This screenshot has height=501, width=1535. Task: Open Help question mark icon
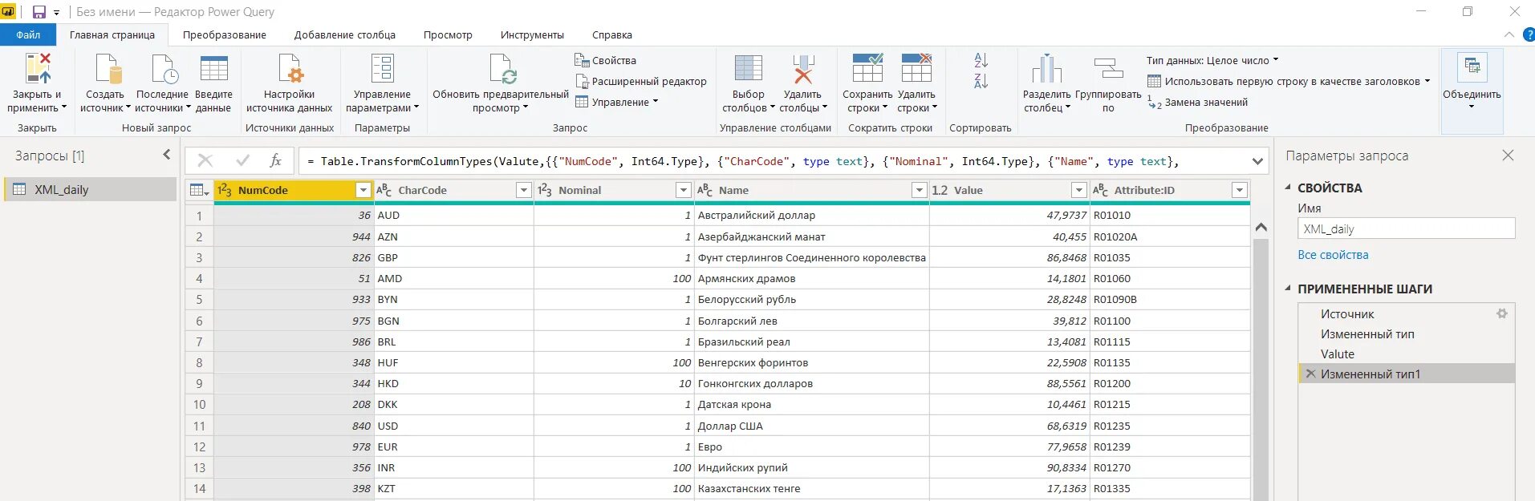coord(1528,34)
